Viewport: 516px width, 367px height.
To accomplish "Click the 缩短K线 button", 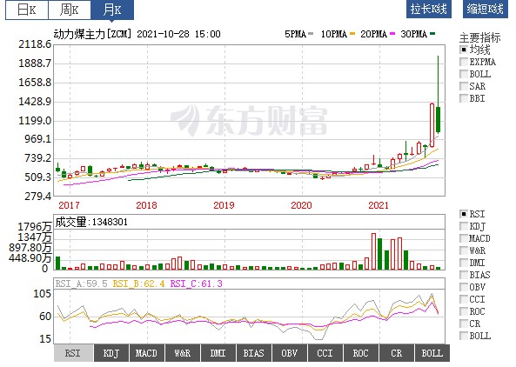I will pos(486,9).
